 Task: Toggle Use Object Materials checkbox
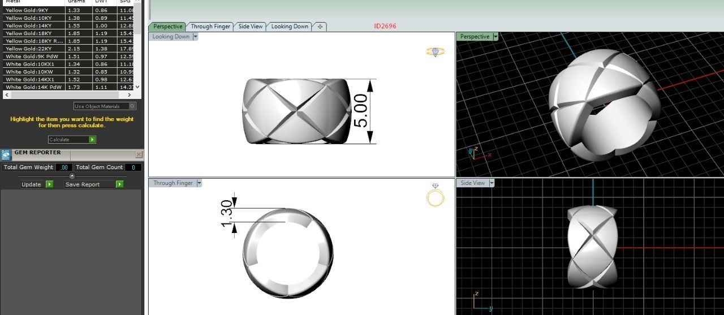pyautogui.click(x=132, y=106)
